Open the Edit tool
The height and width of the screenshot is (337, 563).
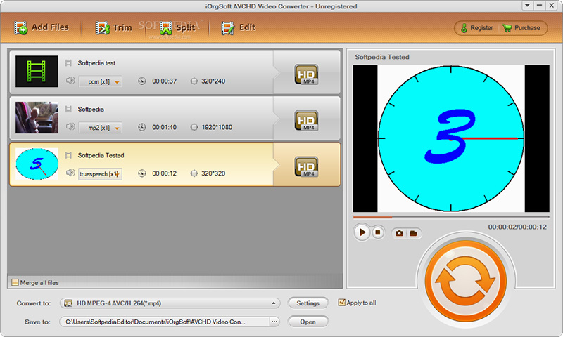point(238,27)
